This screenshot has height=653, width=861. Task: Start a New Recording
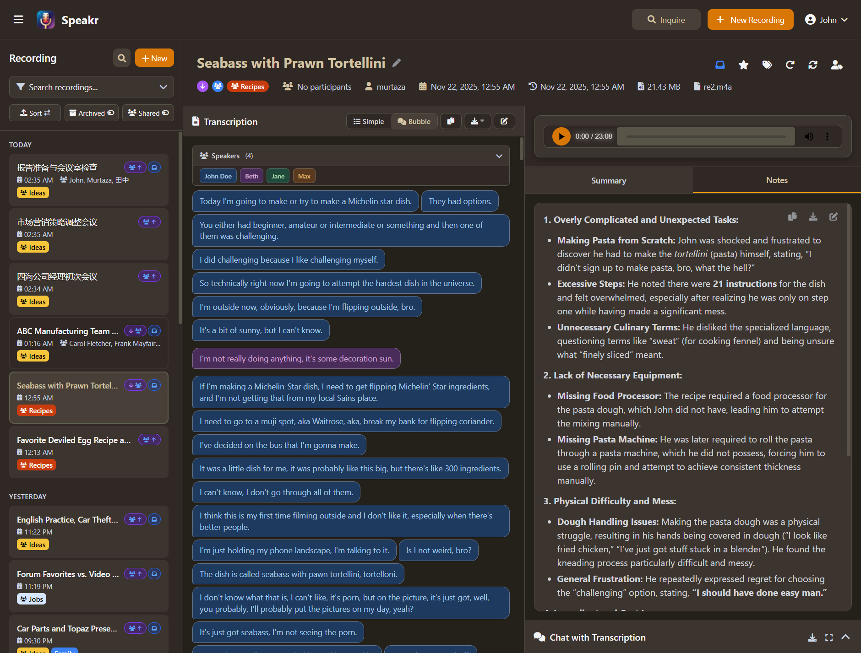(x=750, y=19)
